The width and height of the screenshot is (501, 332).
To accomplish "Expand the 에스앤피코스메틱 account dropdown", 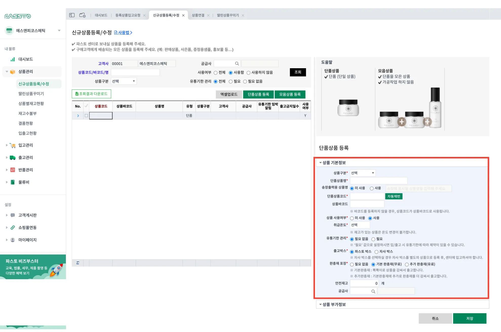I will pyautogui.click(x=59, y=31).
